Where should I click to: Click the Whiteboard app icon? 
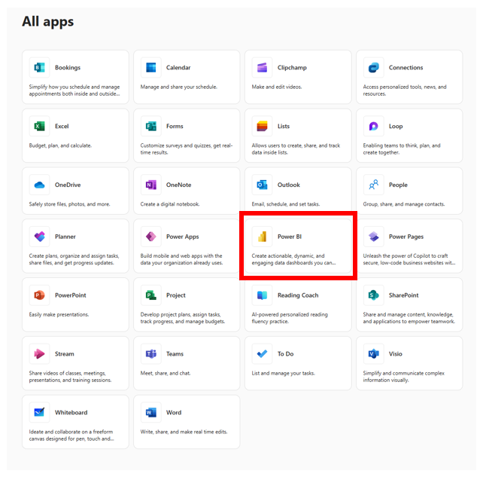[x=39, y=412]
